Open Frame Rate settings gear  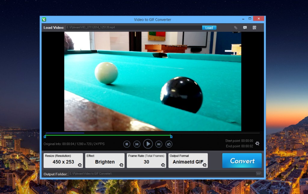[x=163, y=165]
